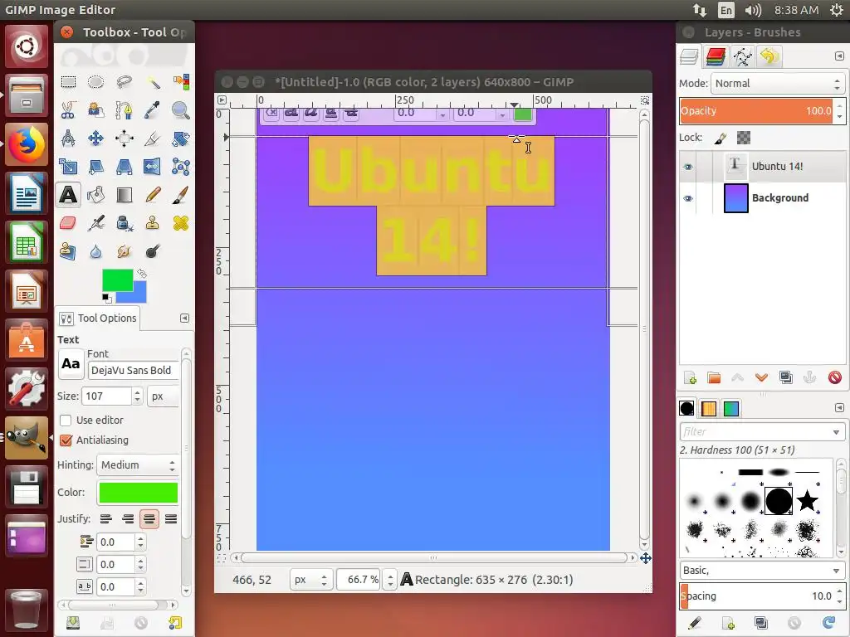
Task: Select the Ellipse Select tool
Action: (96, 82)
